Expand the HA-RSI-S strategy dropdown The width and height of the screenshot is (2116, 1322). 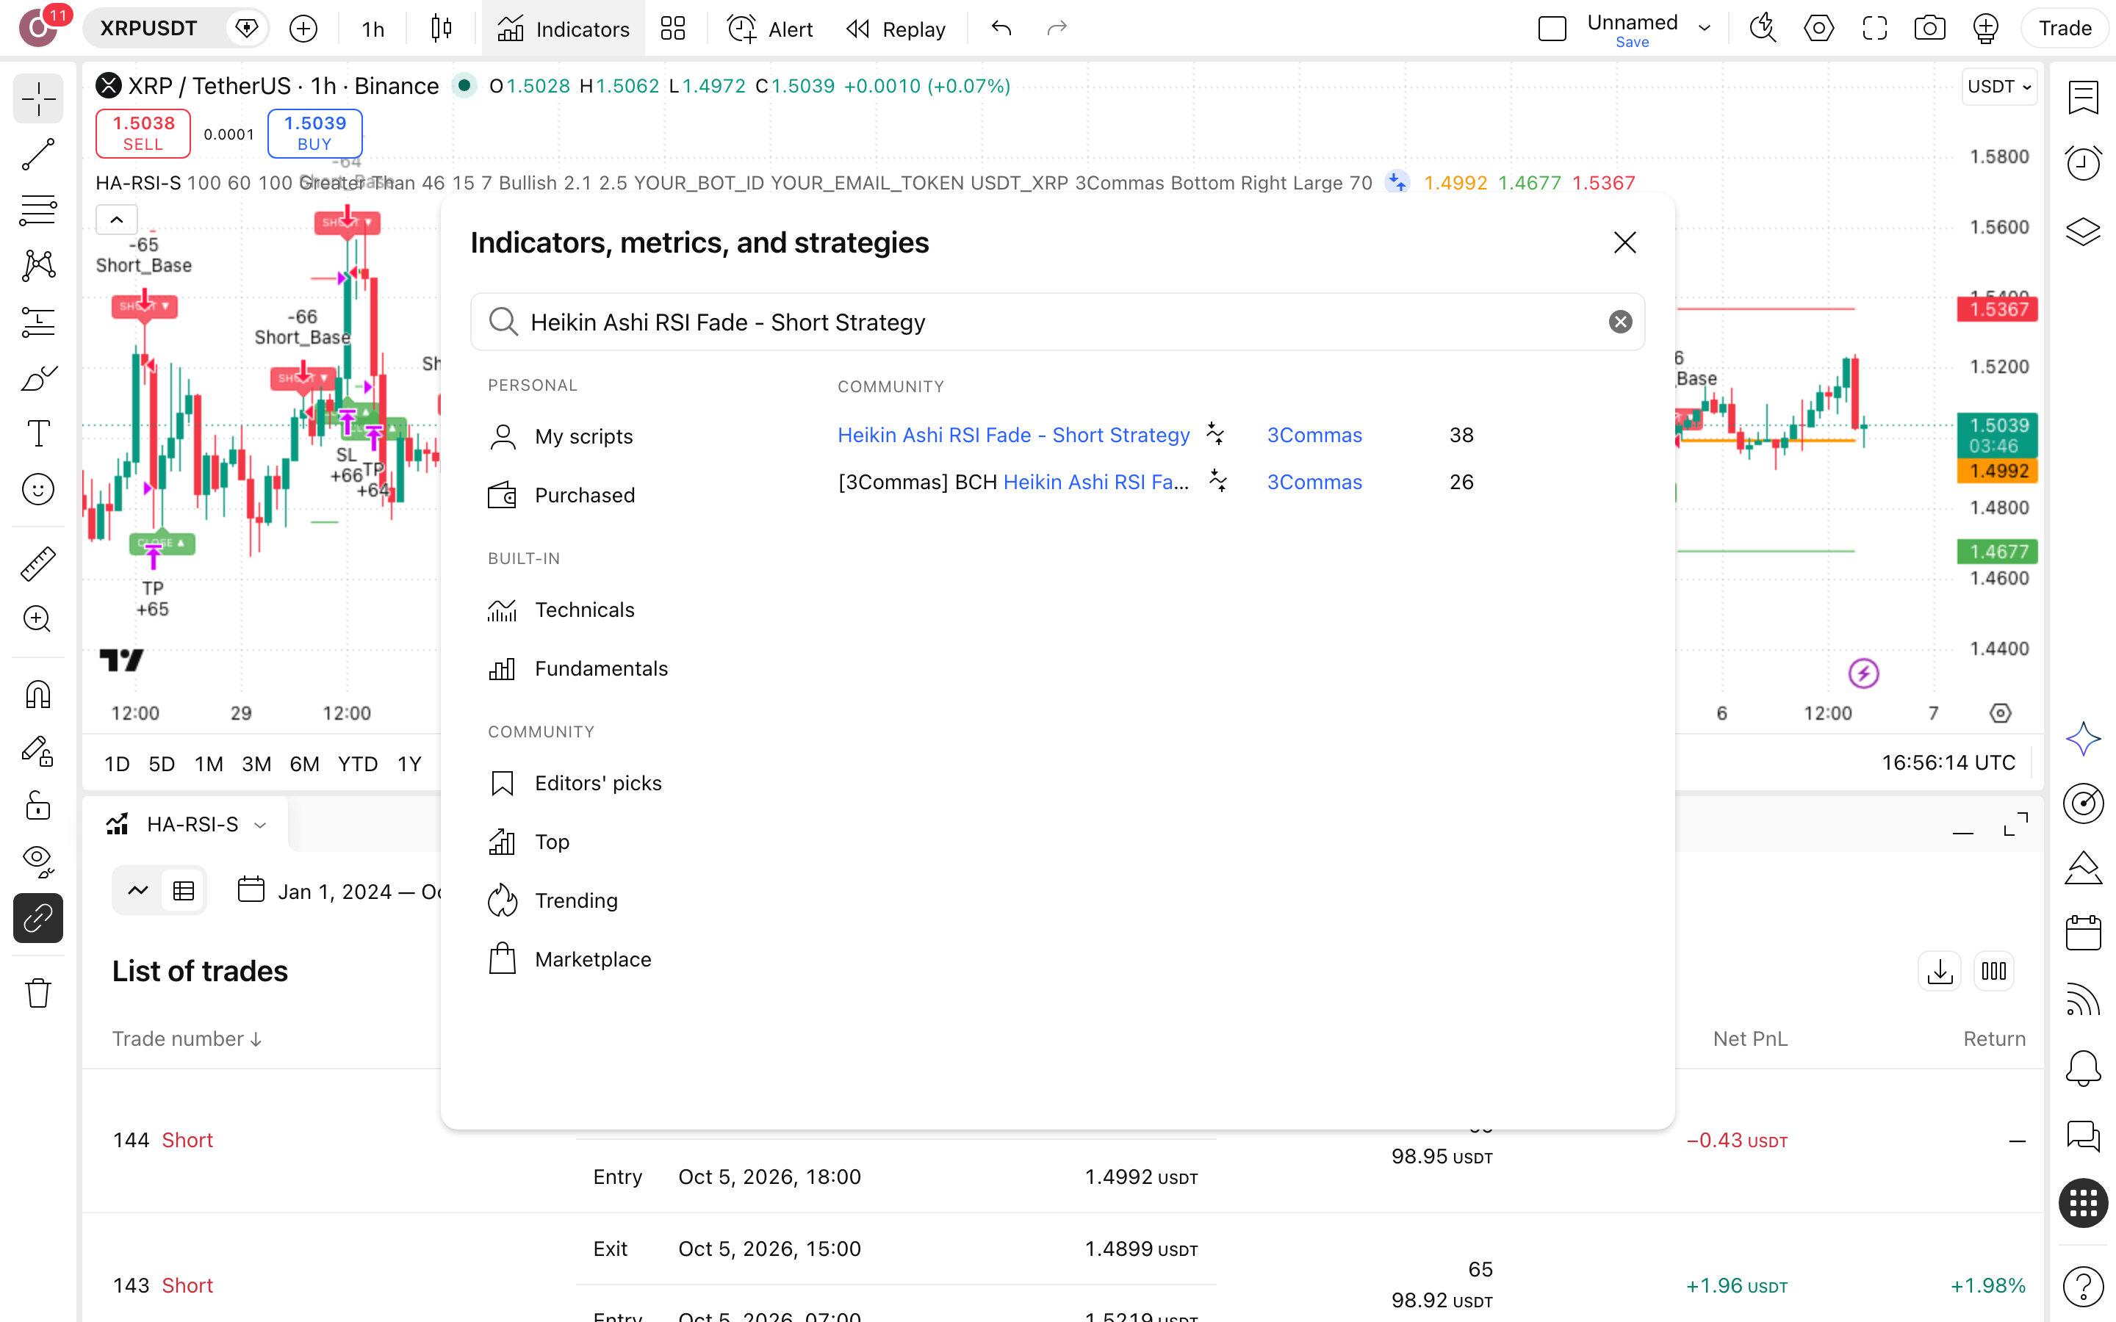coord(259,825)
